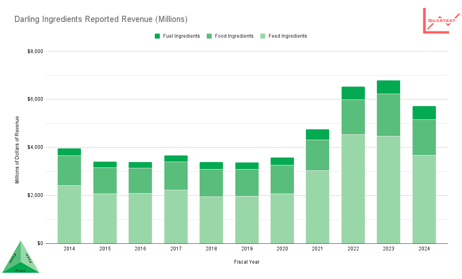The image size is (462, 279).
Task: Click the 2015 Feed Ingredients bar segment
Action: (105, 218)
